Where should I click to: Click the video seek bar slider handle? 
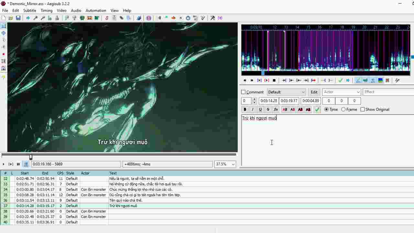31,157
